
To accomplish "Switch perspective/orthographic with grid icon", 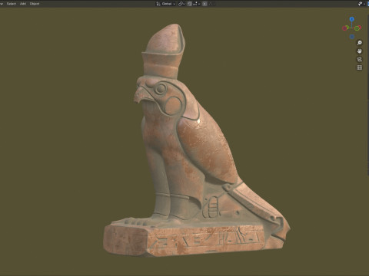I will tap(360, 67).
